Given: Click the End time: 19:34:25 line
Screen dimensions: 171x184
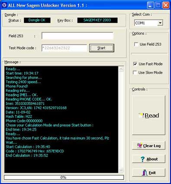Looking at the screenshot, I should 21,129.
